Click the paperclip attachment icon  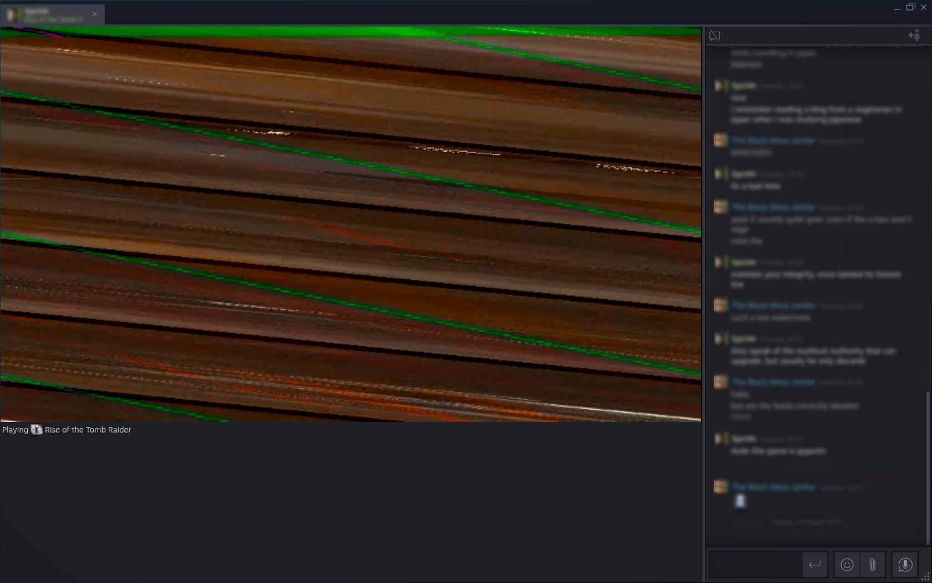pyautogui.click(x=872, y=565)
